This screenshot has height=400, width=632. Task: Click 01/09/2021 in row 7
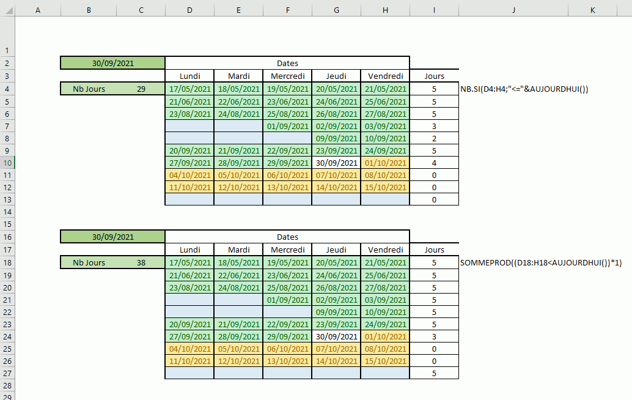287,126
